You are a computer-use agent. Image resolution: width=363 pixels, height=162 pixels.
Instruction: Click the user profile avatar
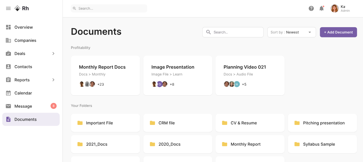[x=335, y=8]
